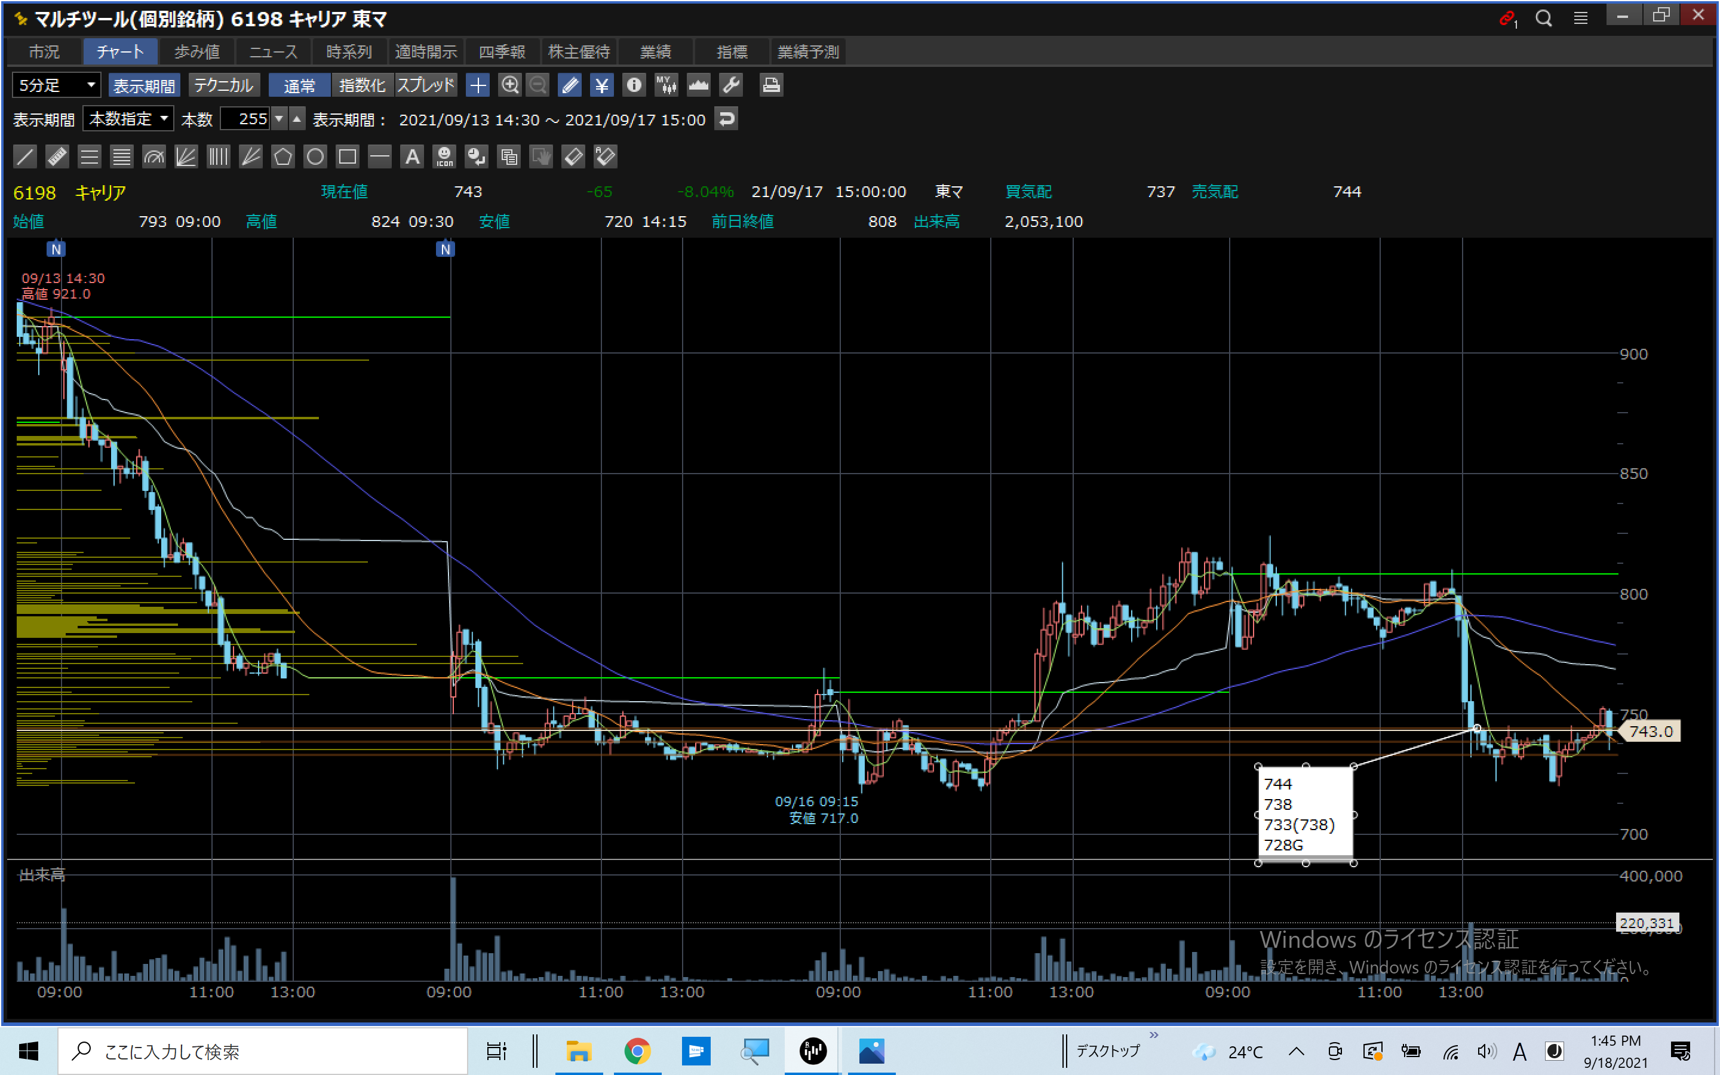
Task: Click the zoom in magnifier icon
Action: click(x=509, y=85)
